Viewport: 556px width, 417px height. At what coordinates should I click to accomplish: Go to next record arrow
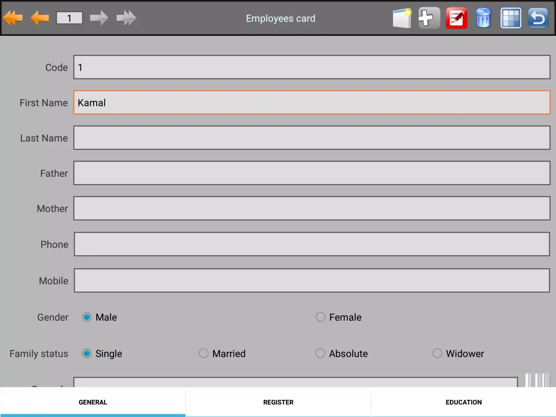point(99,18)
